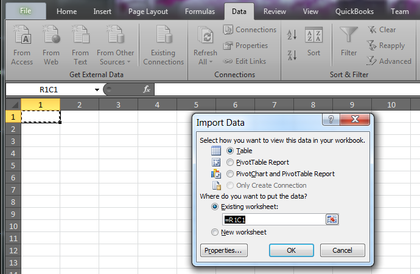420x274 pixels.
Task: Switch to the Home tab
Action: pos(67,12)
